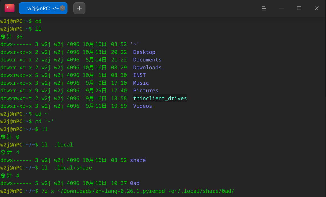The image size is (326, 197).
Task: Select the w2j@nPC: ~/~ tab
Action: pyautogui.click(x=43, y=8)
